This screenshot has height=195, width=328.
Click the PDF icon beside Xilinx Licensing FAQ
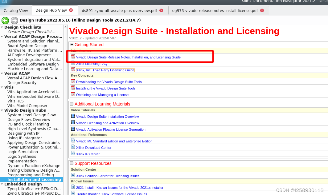[73, 63]
